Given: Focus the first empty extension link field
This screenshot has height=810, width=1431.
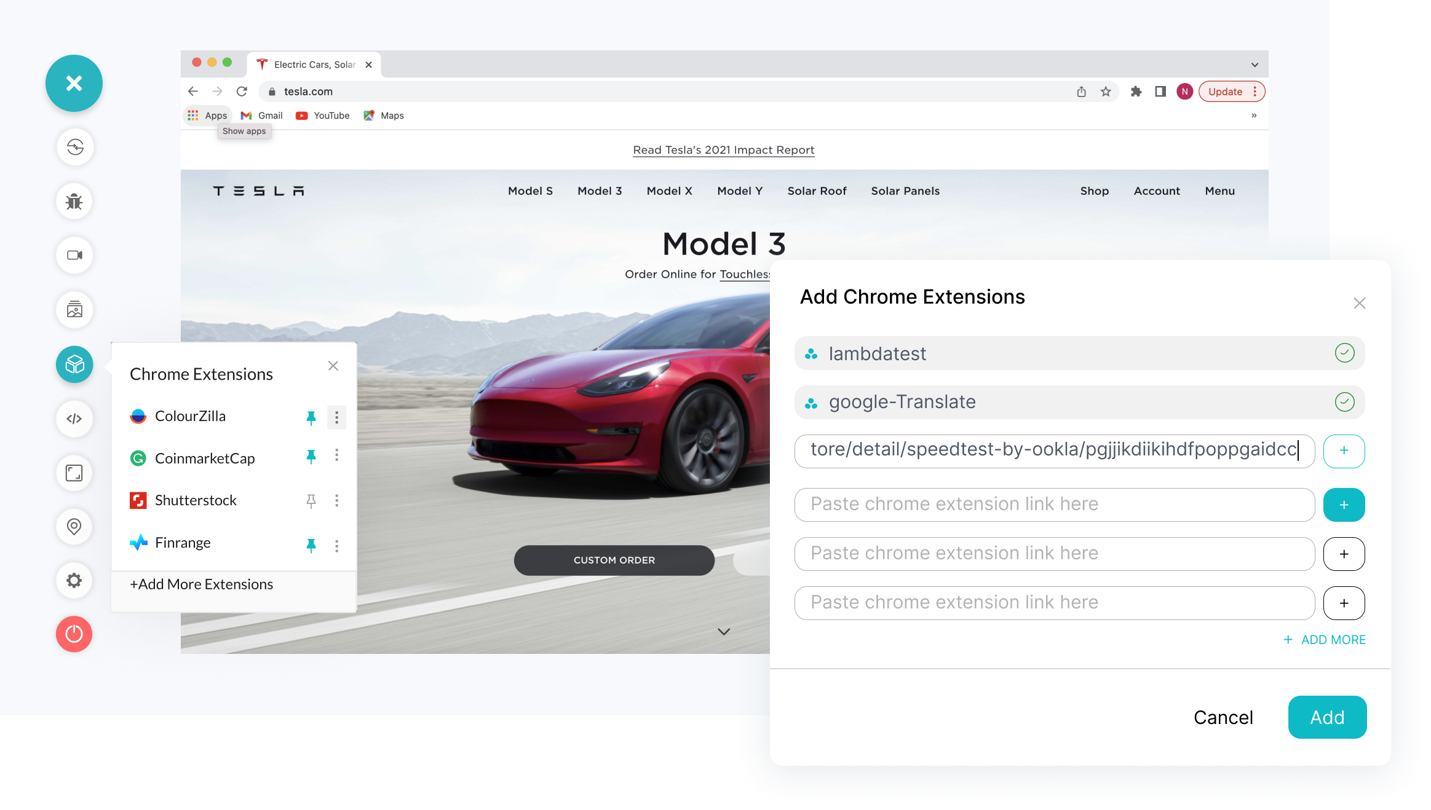Looking at the screenshot, I should [x=1054, y=505].
